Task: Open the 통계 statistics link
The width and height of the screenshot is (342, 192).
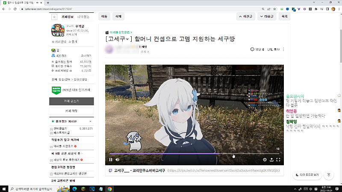Action: tap(73, 41)
